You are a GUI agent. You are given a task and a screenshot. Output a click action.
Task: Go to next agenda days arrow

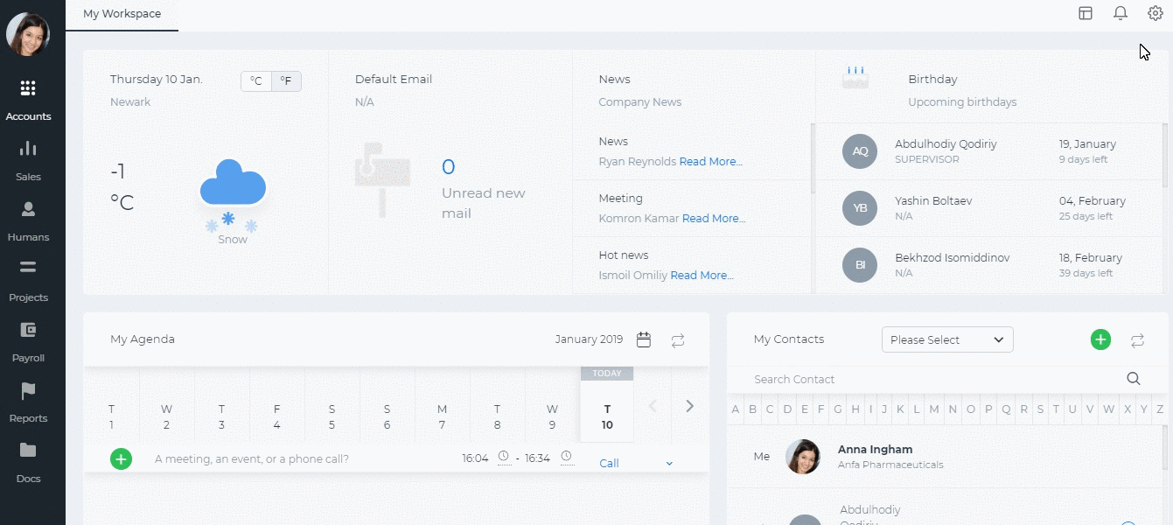pos(689,406)
